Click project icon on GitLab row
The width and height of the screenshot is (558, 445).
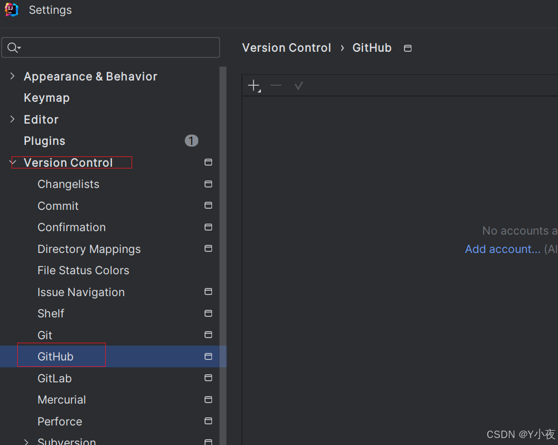click(x=208, y=378)
